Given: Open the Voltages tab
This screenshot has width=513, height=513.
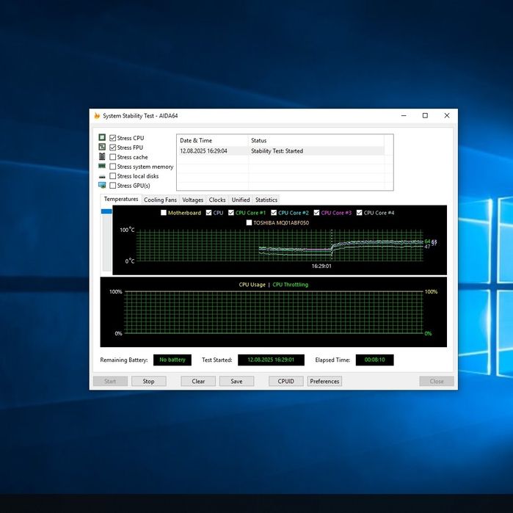Looking at the screenshot, I should click(193, 200).
